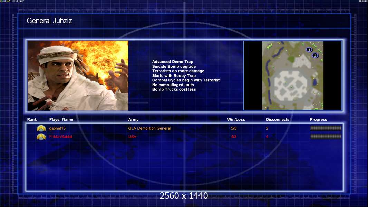Click the Starts with Booby Trap line

coord(174,76)
